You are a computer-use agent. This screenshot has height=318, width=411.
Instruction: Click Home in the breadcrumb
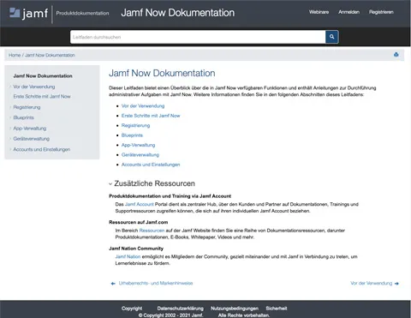coord(15,55)
